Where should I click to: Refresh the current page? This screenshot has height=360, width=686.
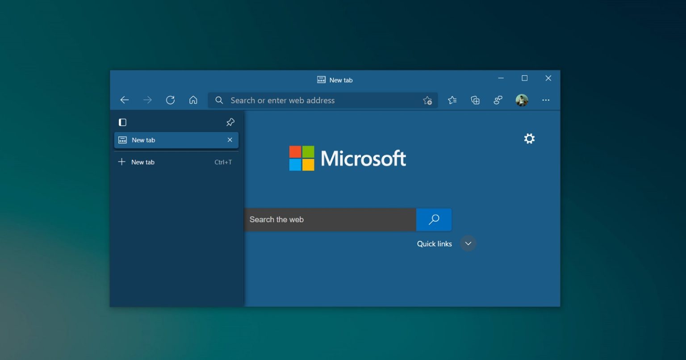[170, 100]
